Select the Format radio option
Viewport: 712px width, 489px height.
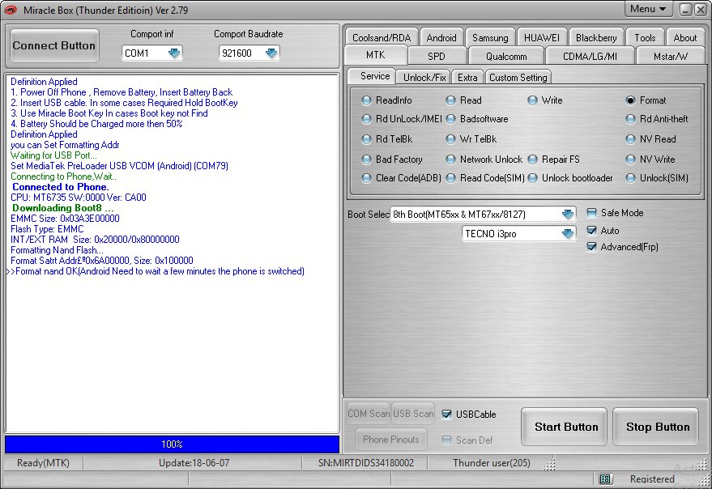tap(630, 100)
